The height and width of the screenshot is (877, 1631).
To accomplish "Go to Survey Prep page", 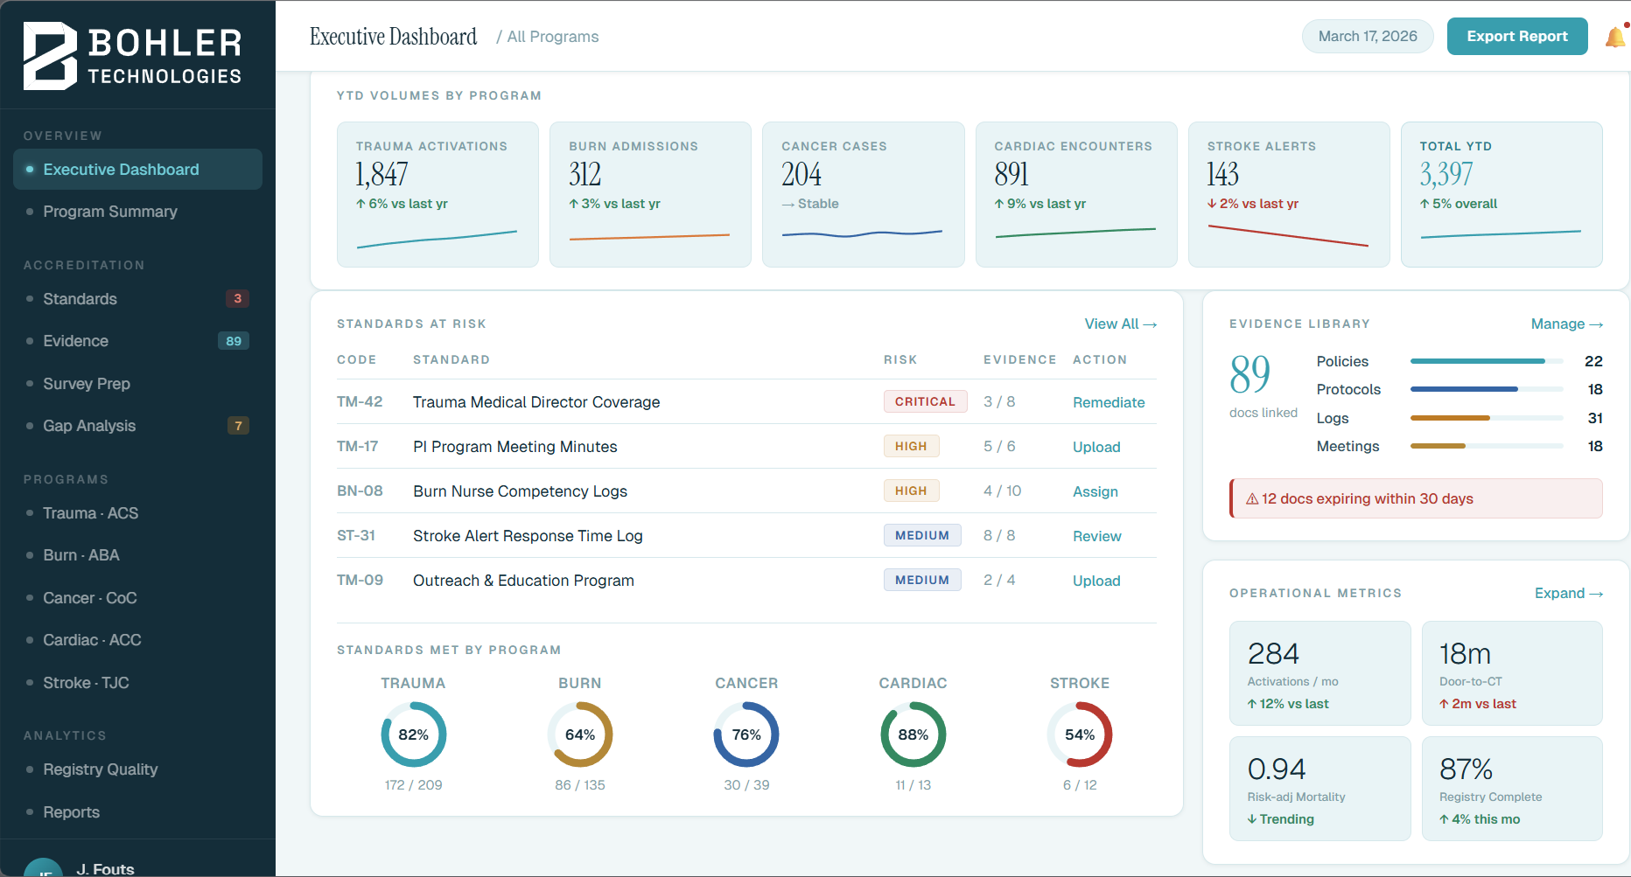I will pyautogui.click(x=137, y=384).
